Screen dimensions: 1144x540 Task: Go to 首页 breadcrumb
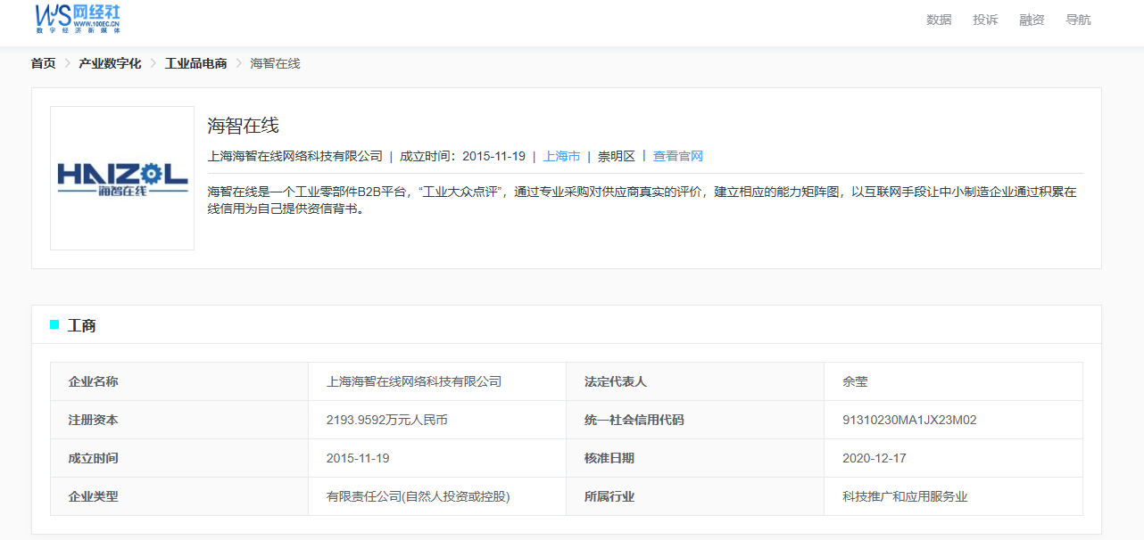point(43,63)
